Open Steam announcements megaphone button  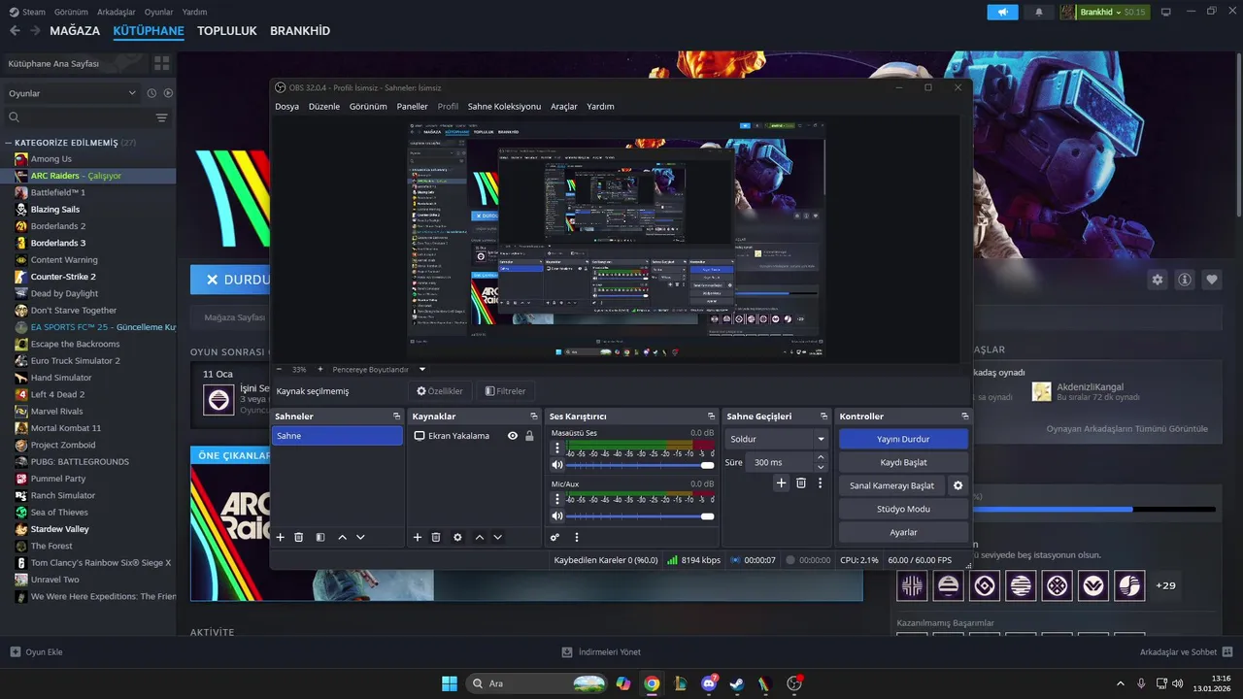pyautogui.click(x=1002, y=12)
